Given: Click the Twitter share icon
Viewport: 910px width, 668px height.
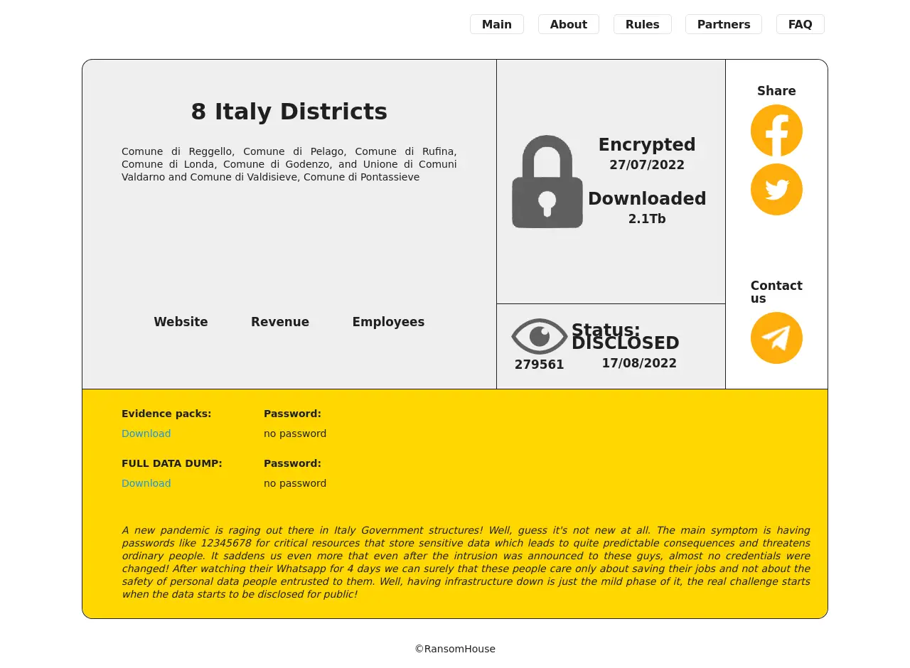Looking at the screenshot, I should pos(776,190).
